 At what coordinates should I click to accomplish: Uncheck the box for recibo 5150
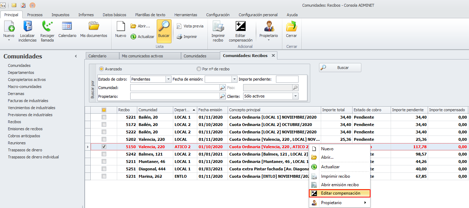tap(104, 147)
